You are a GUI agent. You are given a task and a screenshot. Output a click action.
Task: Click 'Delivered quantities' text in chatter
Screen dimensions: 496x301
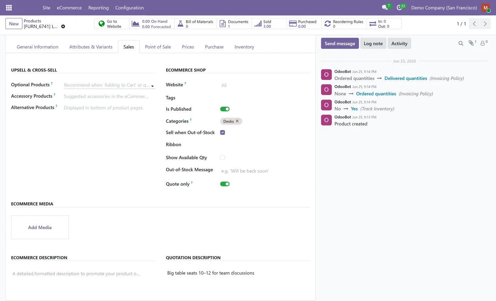click(x=406, y=78)
